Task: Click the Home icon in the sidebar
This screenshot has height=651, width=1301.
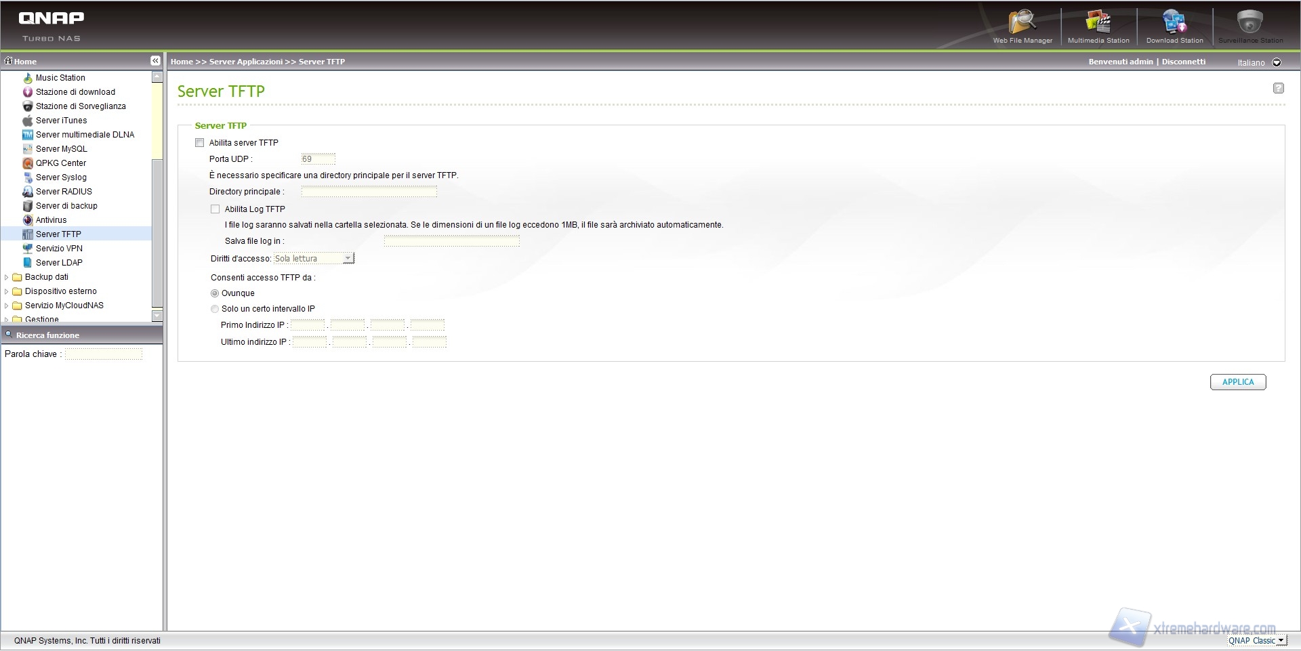Action: [x=9, y=61]
